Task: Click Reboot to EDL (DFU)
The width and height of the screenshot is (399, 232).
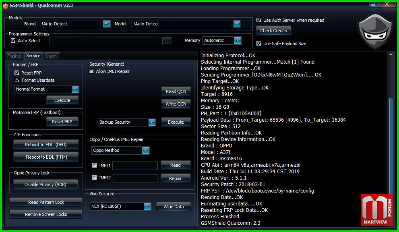Action: click(x=46, y=145)
